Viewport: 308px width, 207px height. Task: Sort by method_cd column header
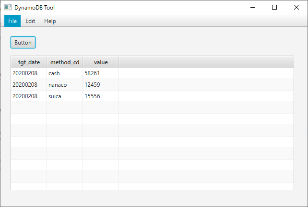click(65, 62)
